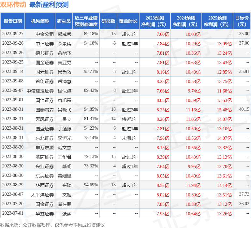Select the 2023预测净利润 column header

click(x=155, y=21)
